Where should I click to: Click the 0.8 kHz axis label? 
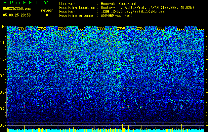click(x=3, y=92)
